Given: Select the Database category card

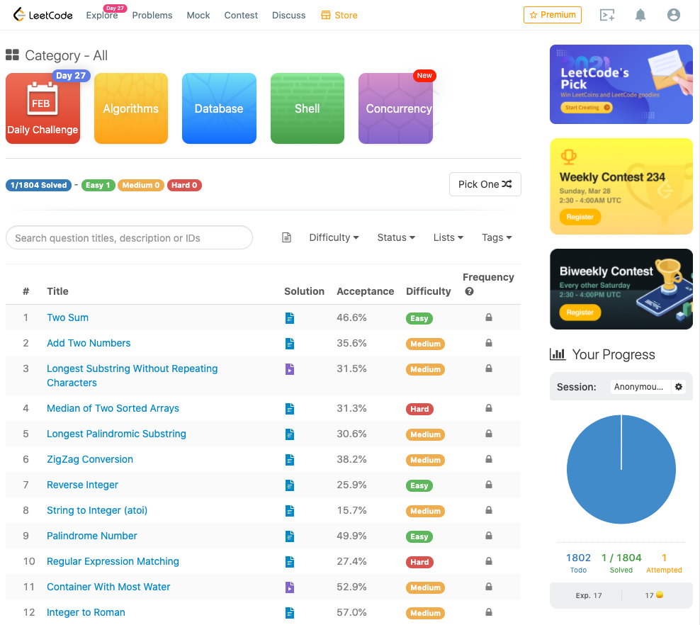Looking at the screenshot, I should point(219,108).
